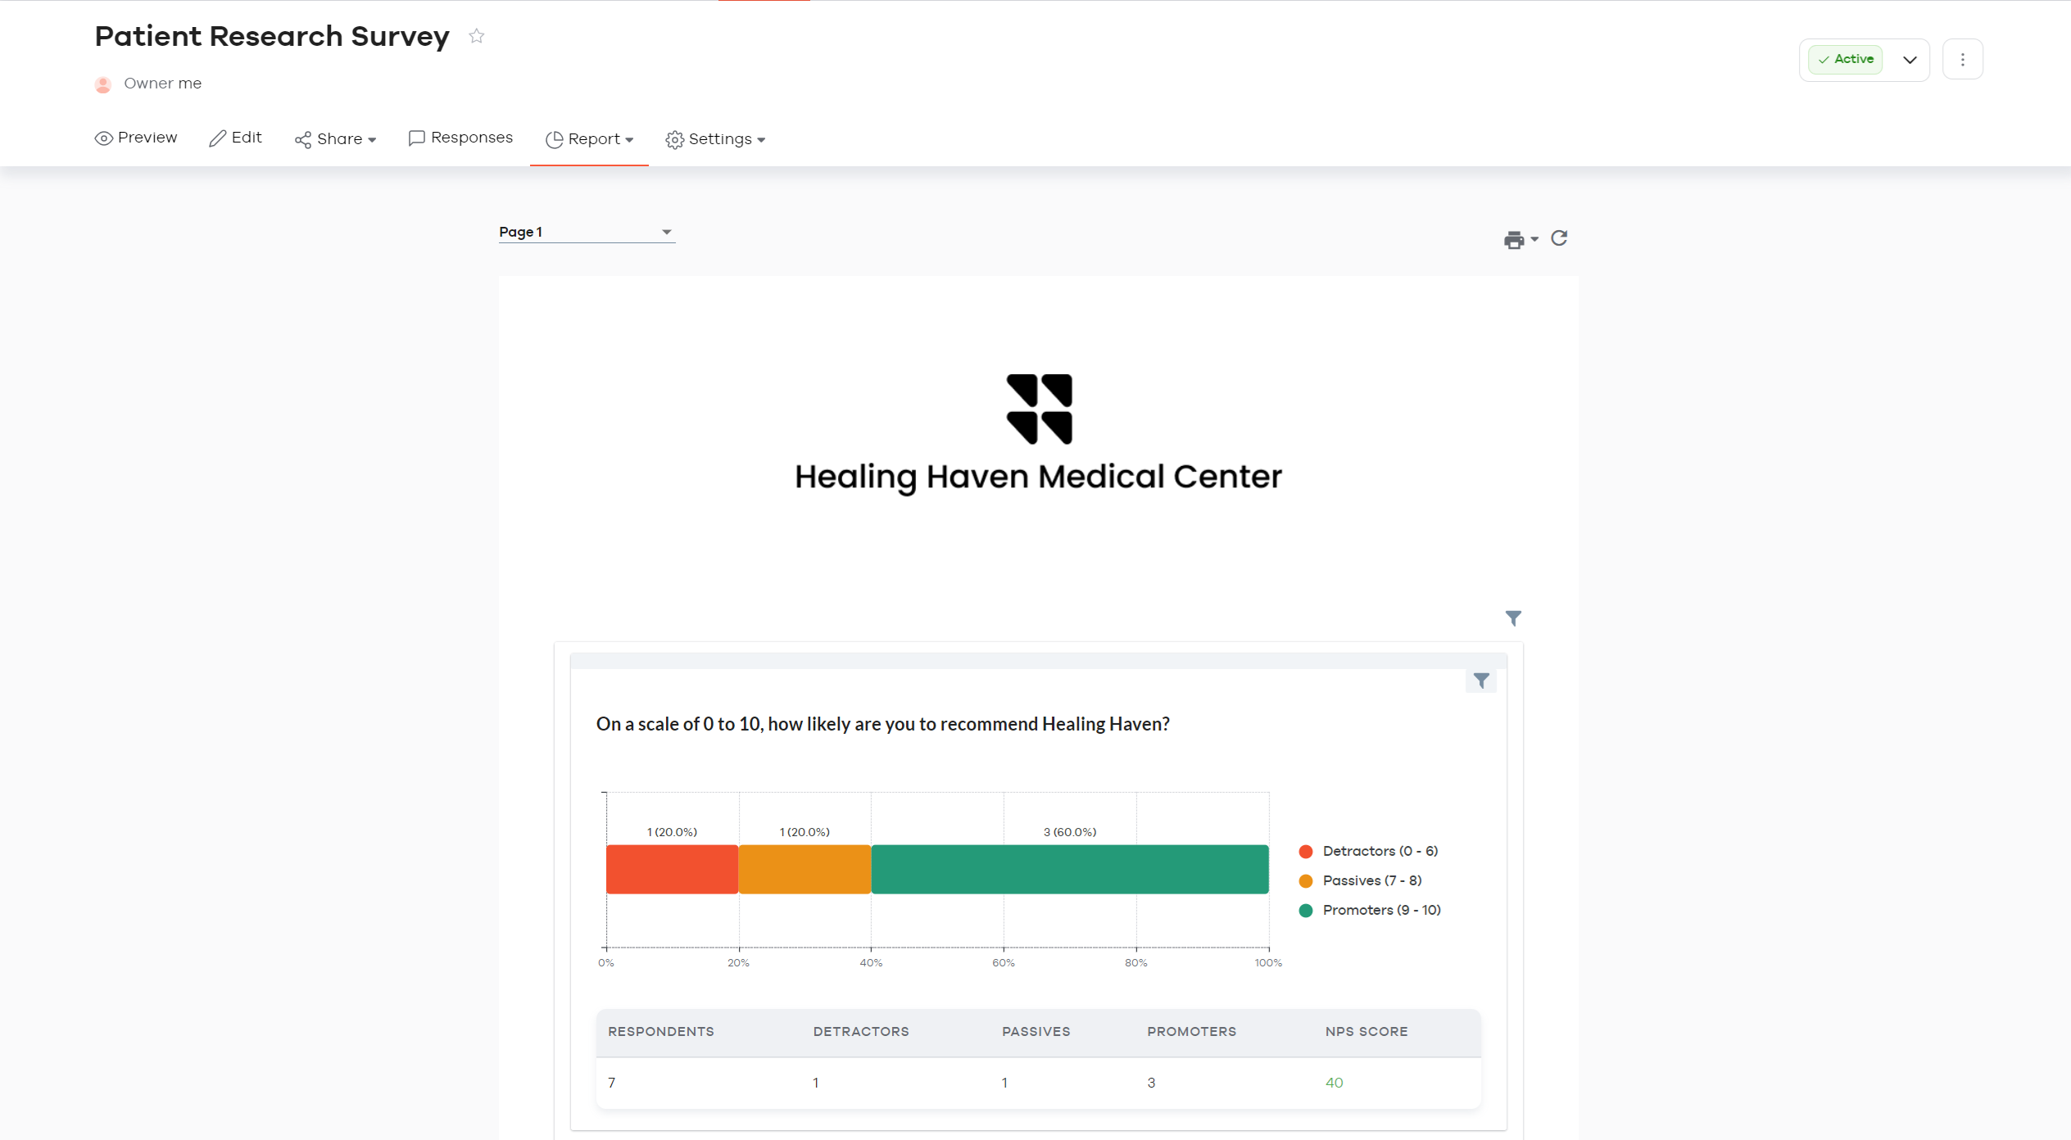2071x1140 pixels.
Task: Click the Preview button
Action: pyautogui.click(x=136, y=138)
